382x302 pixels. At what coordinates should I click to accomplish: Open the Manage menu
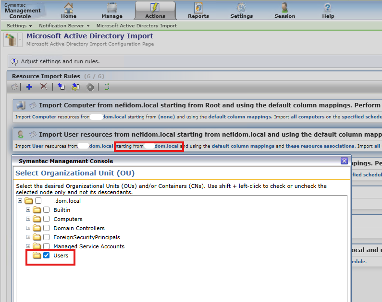(x=112, y=11)
